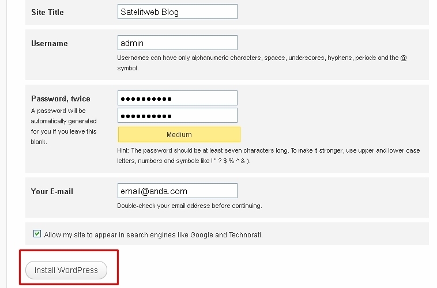Click the 'Double-check your email address' note
The image size is (437, 288).
point(190,206)
